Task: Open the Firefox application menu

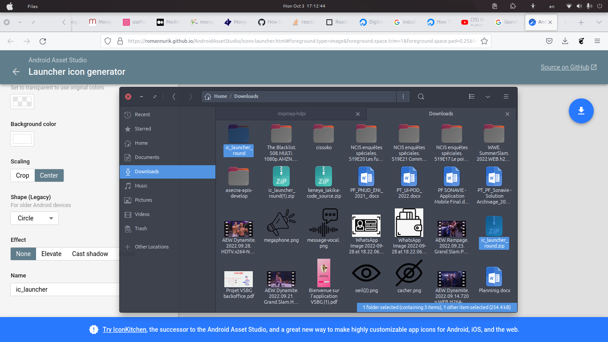Action: click(597, 41)
